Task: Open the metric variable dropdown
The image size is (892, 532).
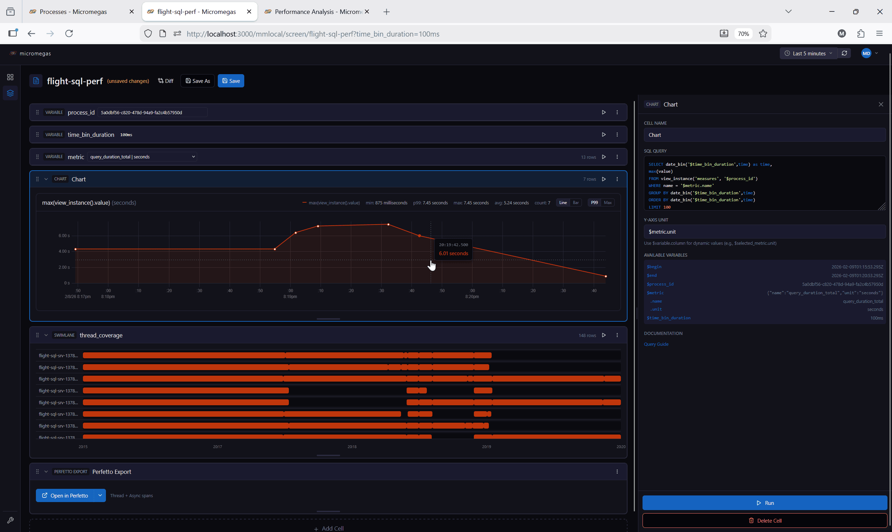Action: (x=142, y=157)
